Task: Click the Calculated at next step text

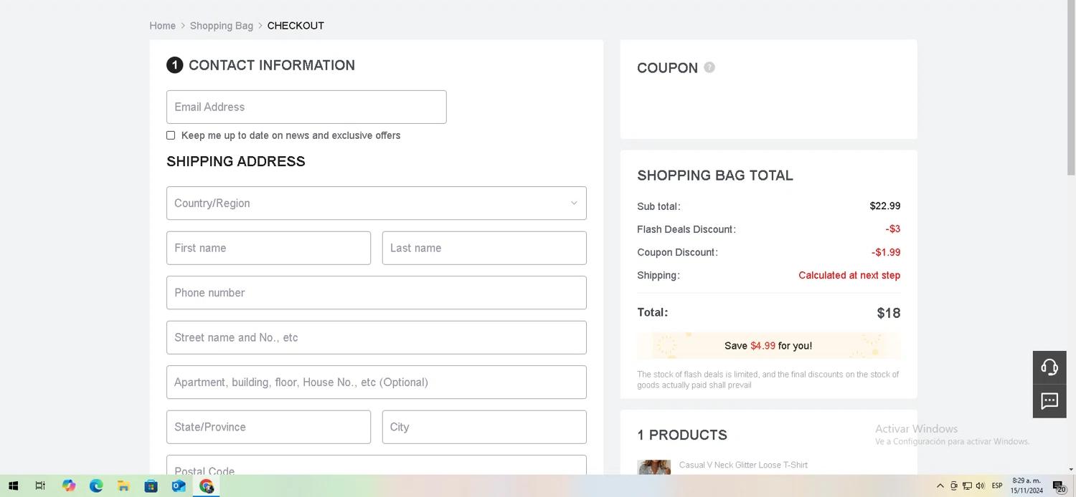Action: pyautogui.click(x=849, y=275)
